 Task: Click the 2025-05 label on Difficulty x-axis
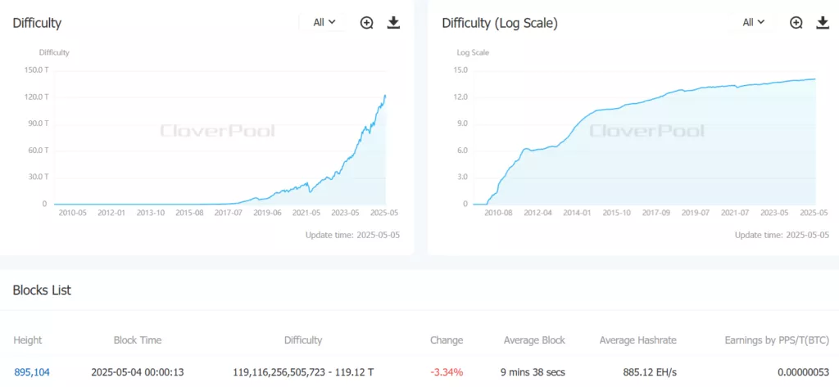384,214
